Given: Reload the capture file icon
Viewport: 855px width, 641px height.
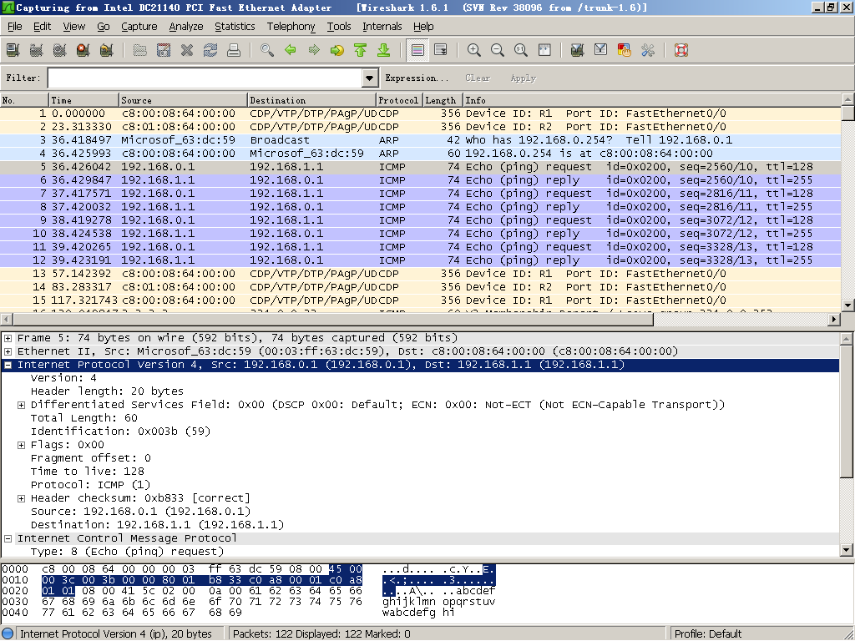Looking at the screenshot, I should click(210, 51).
